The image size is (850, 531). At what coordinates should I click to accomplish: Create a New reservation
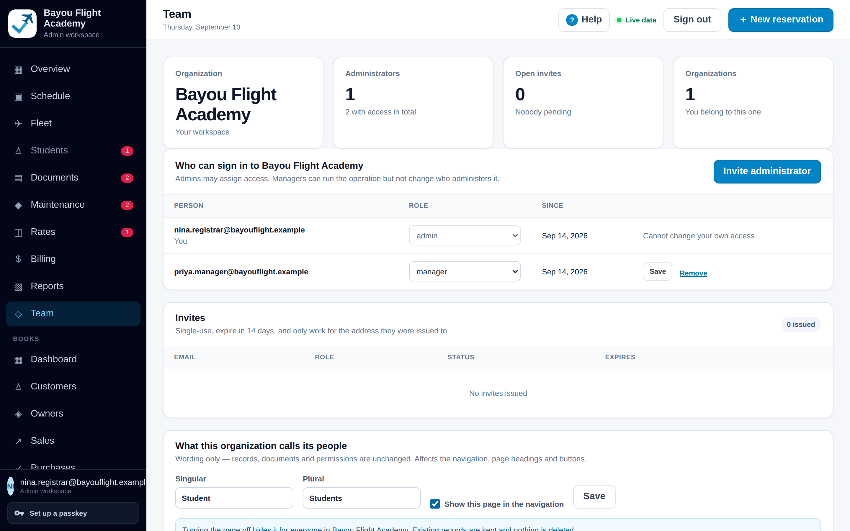(x=780, y=20)
